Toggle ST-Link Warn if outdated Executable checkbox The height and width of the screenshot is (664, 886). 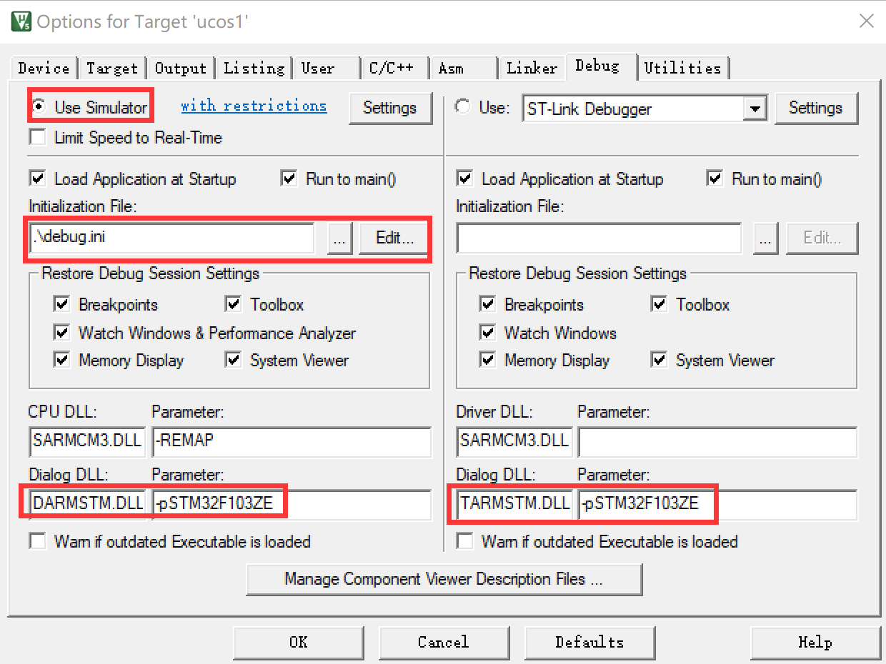click(x=464, y=541)
